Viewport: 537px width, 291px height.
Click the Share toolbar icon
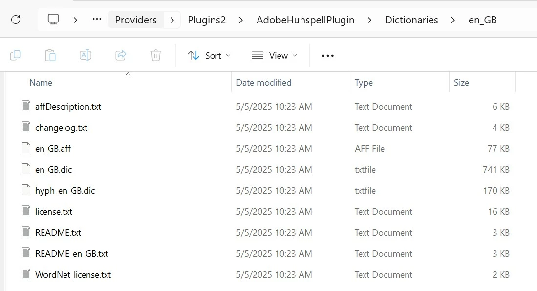(121, 55)
